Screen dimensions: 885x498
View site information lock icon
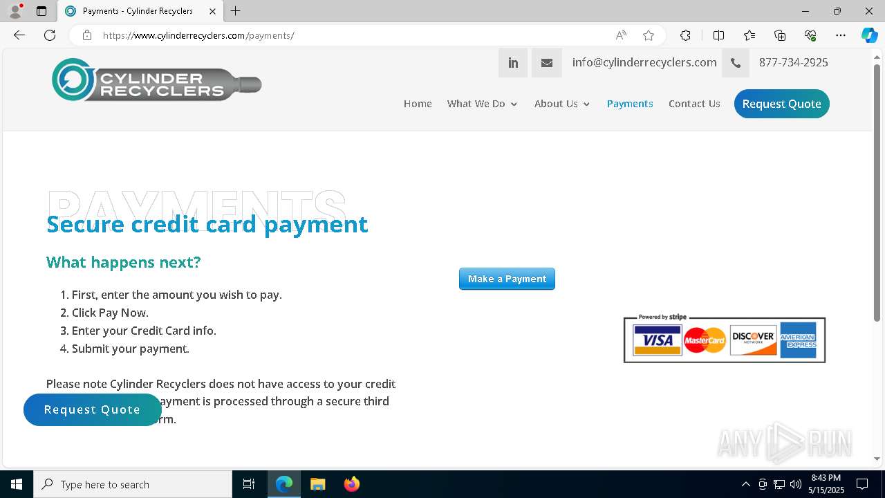(87, 35)
